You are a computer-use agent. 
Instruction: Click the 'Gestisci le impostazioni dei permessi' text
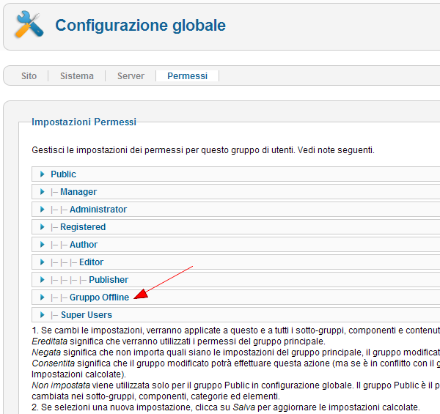tap(203, 150)
